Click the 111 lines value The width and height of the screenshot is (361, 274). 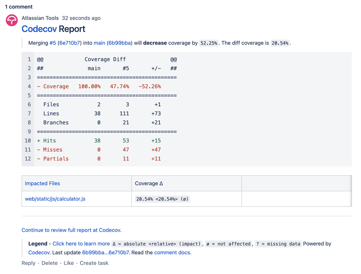pyautogui.click(x=124, y=113)
